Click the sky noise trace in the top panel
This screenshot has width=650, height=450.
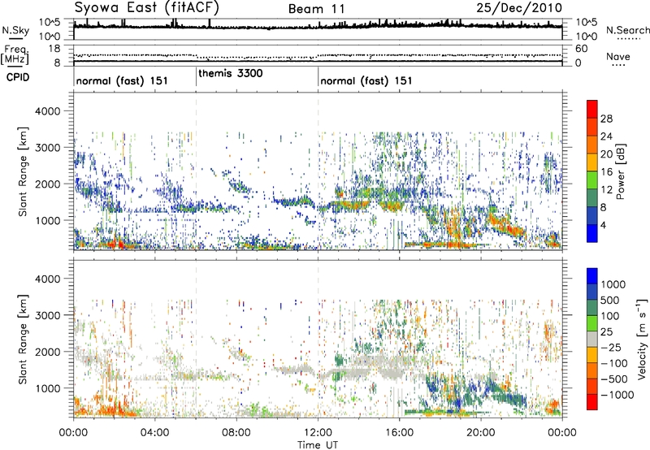pos(318,27)
